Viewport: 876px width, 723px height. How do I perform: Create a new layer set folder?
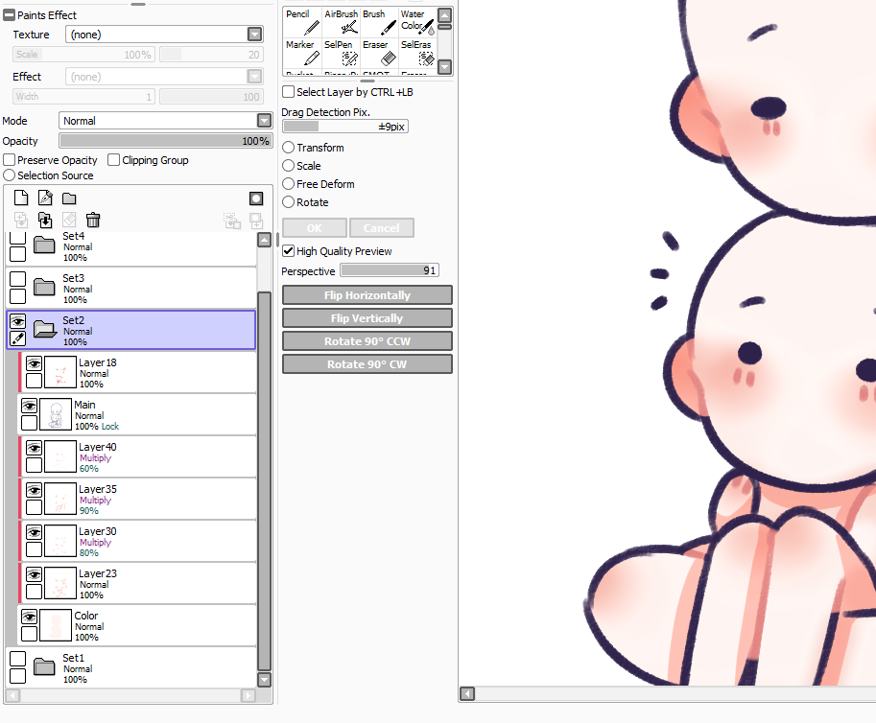[69, 198]
